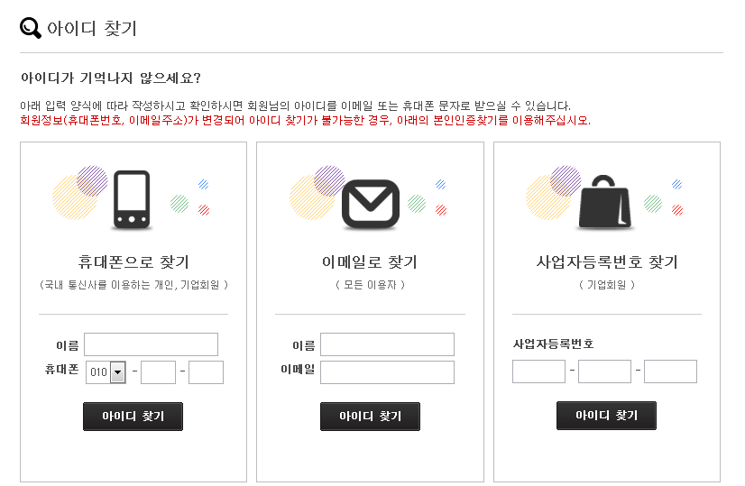This screenshot has height=486, width=745.
Task: Click the email envelope icon
Action: point(371,204)
